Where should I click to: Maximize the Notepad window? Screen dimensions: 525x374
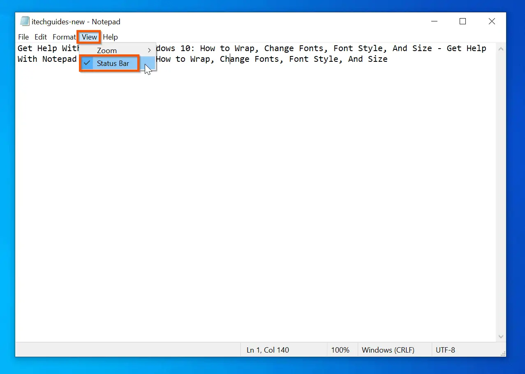[463, 21]
